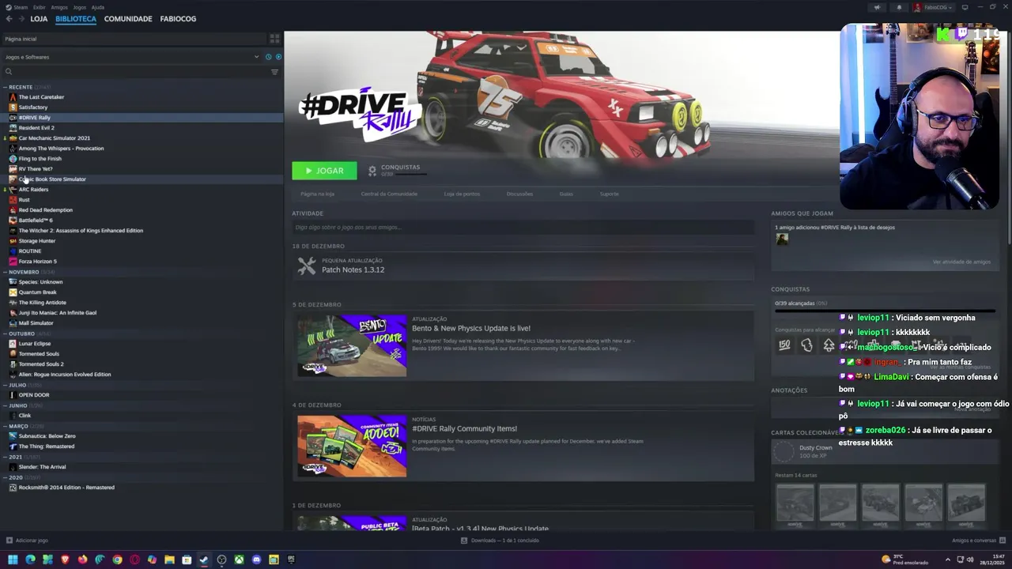Image resolution: width=1012 pixels, height=569 pixels.
Task: Open Bento & New Physics Update thumbnail
Action: tap(352, 345)
